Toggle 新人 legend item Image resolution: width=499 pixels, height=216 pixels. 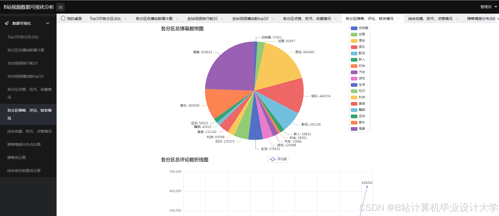[x=358, y=60]
